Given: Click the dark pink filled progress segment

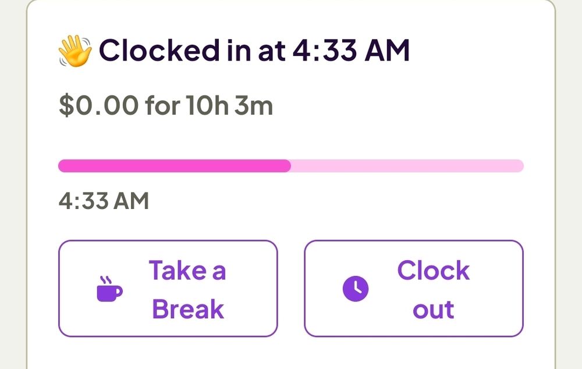Looking at the screenshot, I should point(175,166).
